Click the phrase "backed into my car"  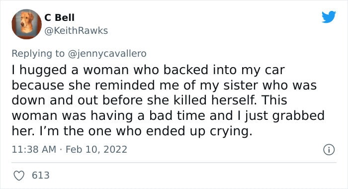[224, 70]
